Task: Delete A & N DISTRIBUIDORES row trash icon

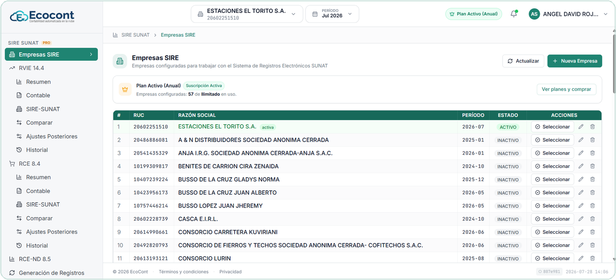Action: click(x=592, y=140)
